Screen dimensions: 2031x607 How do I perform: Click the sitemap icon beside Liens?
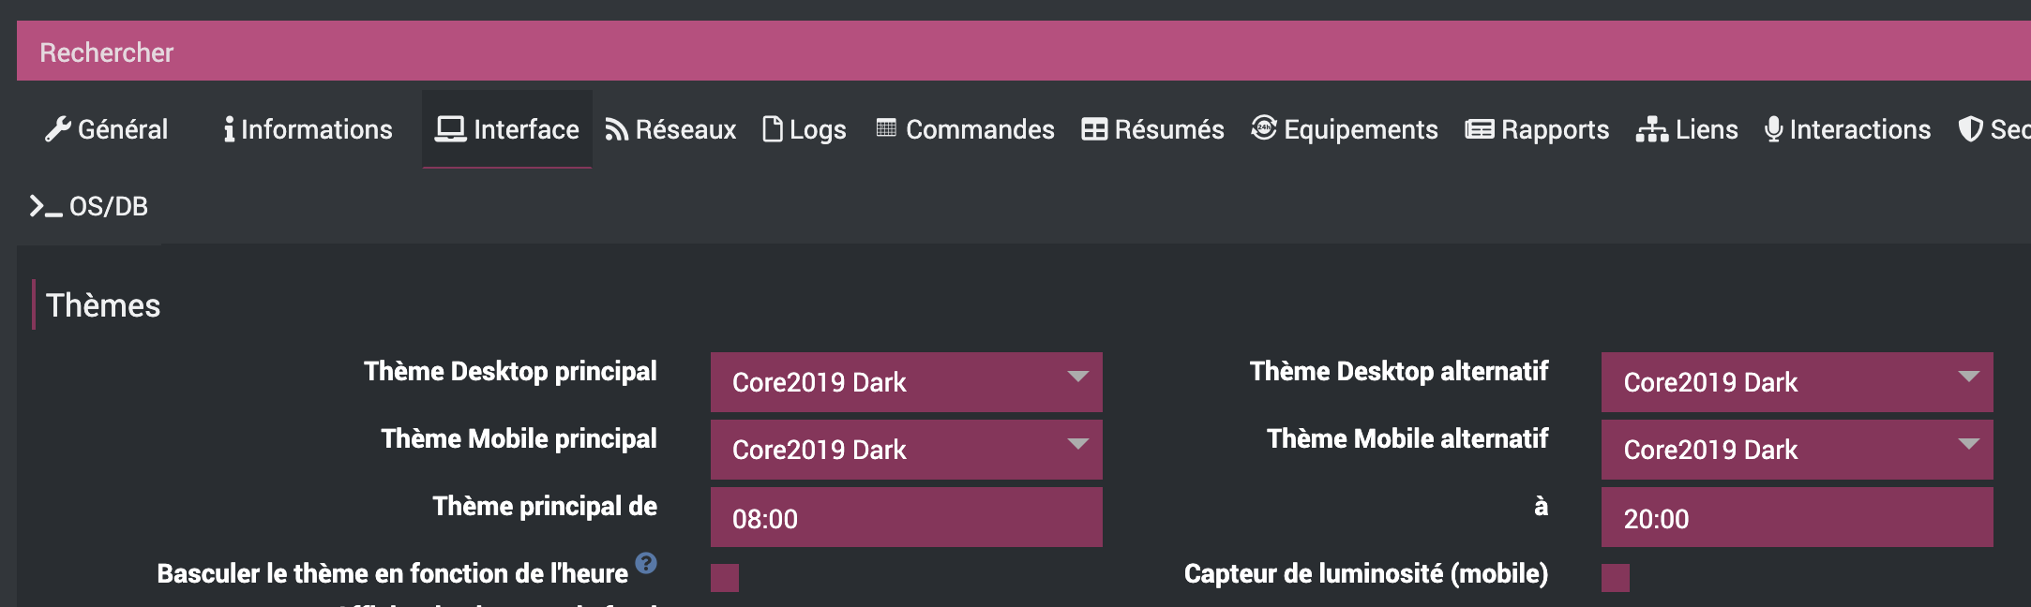tap(1651, 129)
